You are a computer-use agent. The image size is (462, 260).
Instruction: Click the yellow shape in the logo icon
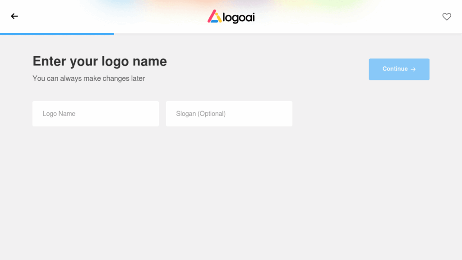217,18
